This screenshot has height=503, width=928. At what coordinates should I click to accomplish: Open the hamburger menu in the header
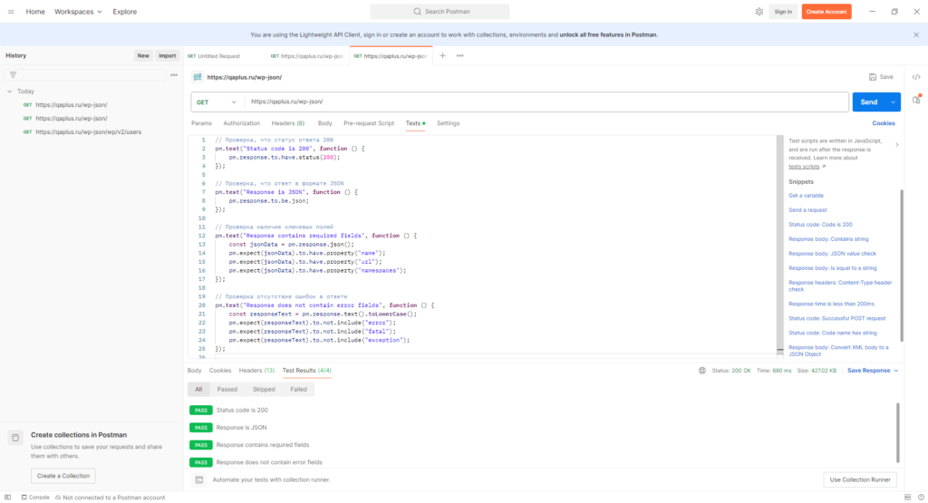(11, 12)
